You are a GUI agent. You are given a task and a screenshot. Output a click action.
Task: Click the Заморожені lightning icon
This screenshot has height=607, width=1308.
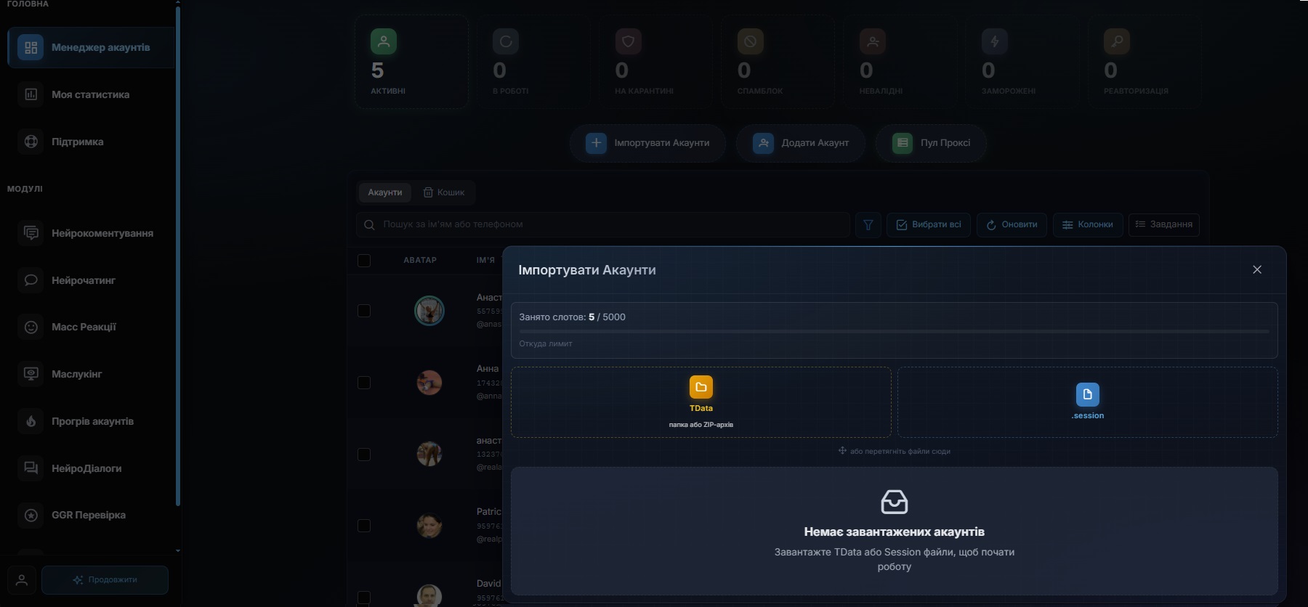[995, 41]
